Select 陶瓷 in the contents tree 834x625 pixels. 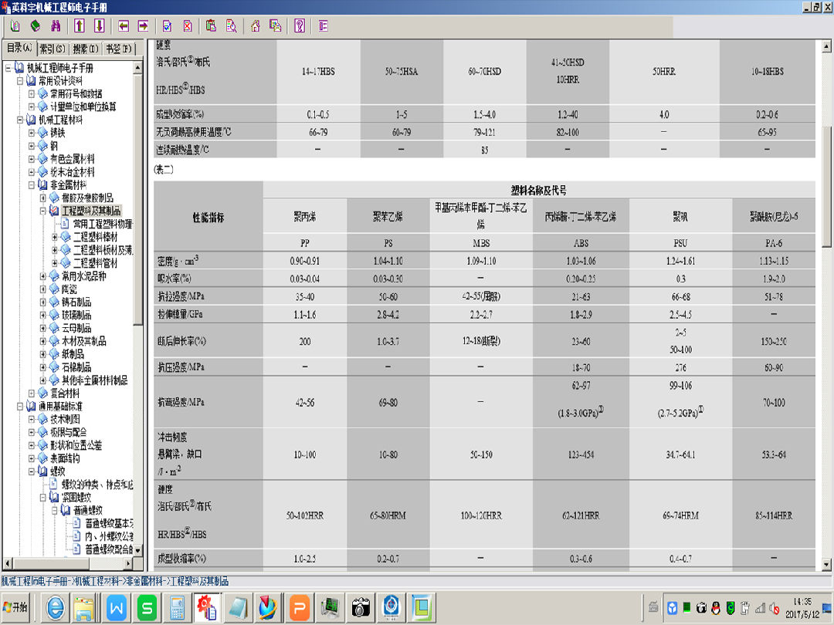click(x=71, y=289)
